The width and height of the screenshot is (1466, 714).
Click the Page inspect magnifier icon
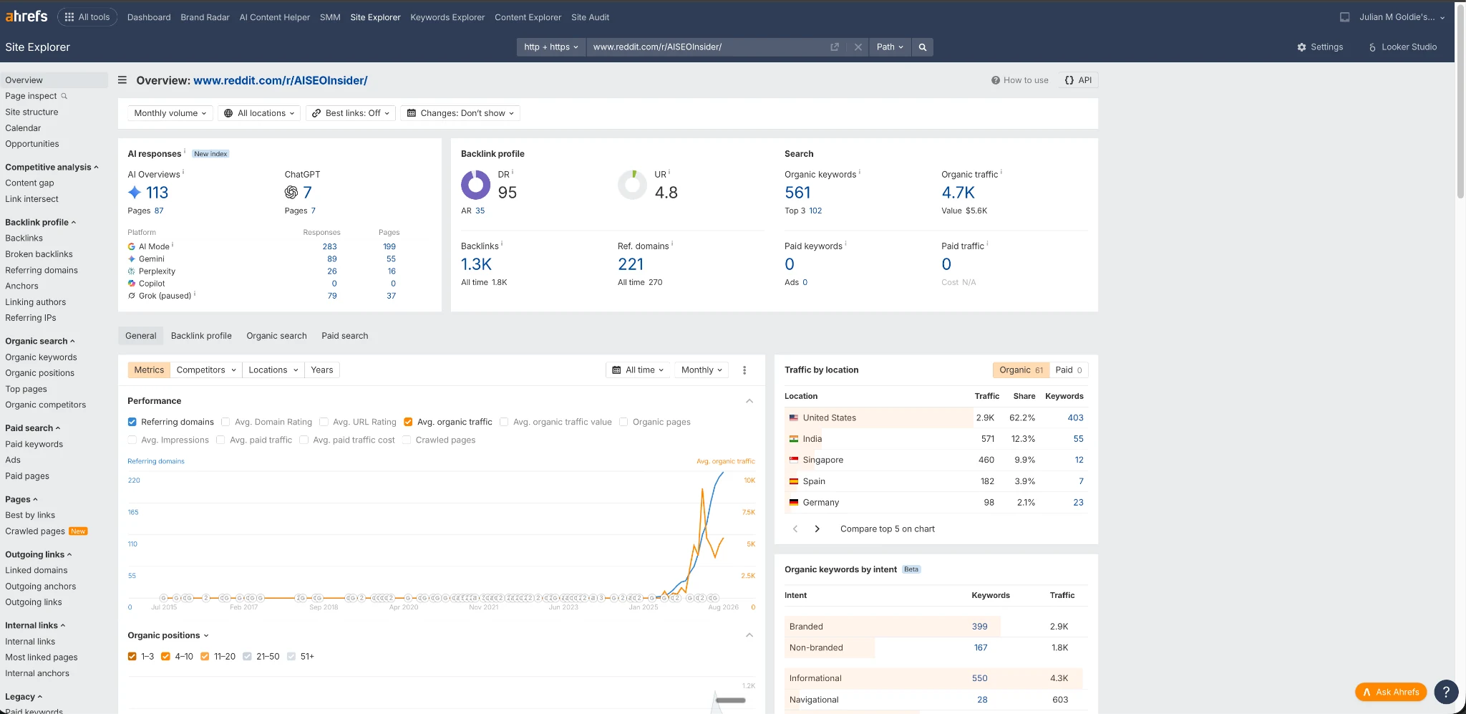pos(64,96)
